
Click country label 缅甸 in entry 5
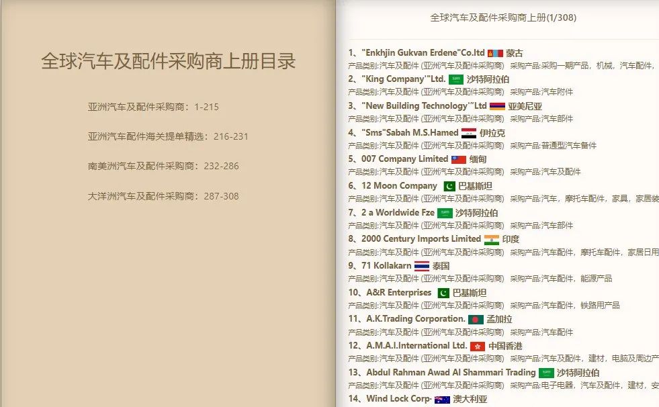pos(478,160)
